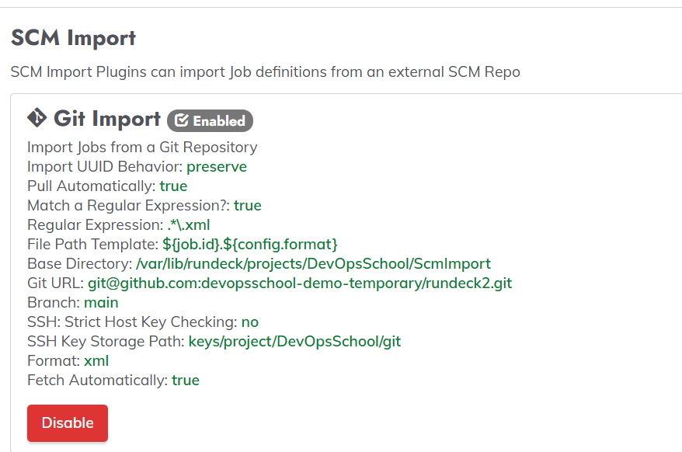Screen dimensions: 682x452
Task: Click the SCM Import page title
Action: click(74, 38)
